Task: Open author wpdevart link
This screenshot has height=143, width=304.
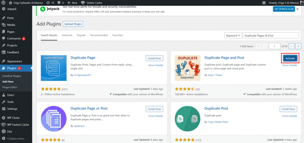Action: pos(79,126)
